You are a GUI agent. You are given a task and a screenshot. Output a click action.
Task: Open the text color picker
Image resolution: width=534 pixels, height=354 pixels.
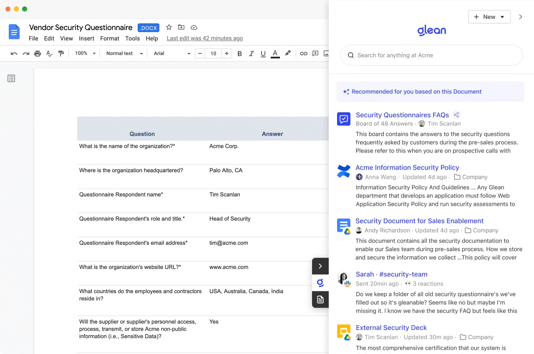tap(275, 53)
